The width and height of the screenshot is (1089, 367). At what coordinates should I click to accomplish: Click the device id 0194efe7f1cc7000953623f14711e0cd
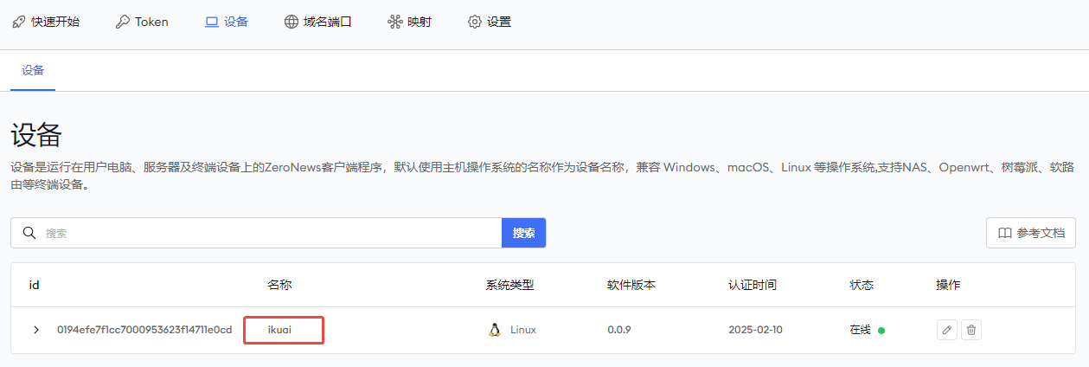point(144,330)
